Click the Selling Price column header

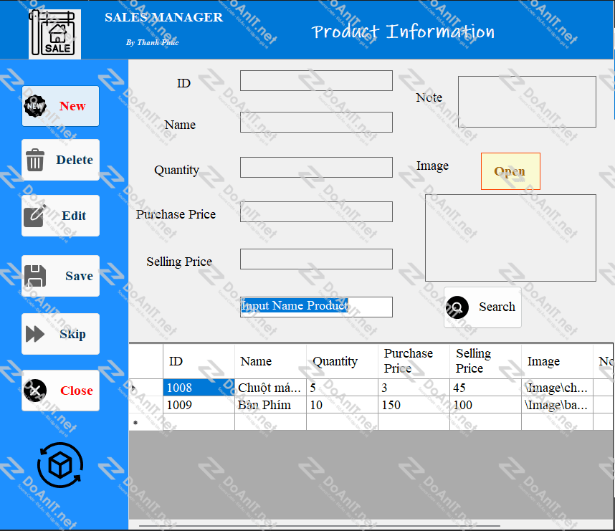tap(485, 361)
